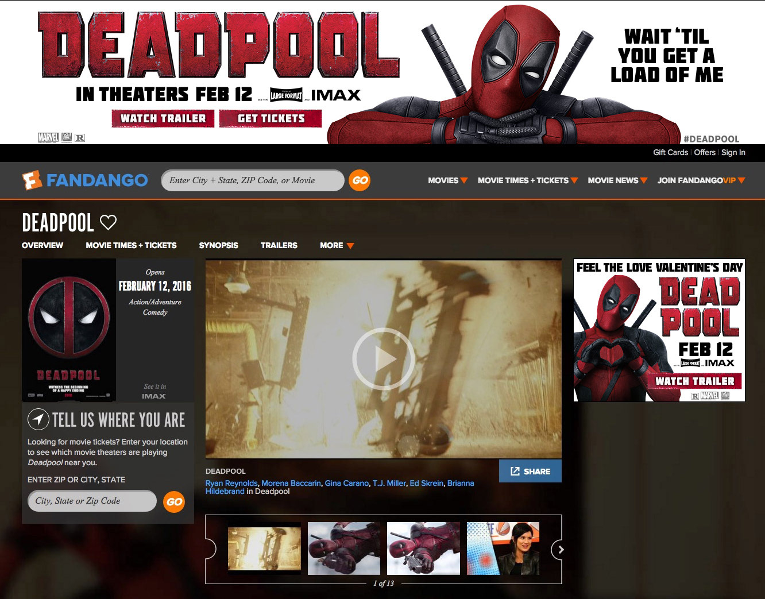765x599 pixels.
Task: Click the IMAX logo under See it in
Action: pyautogui.click(x=154, y=396)
